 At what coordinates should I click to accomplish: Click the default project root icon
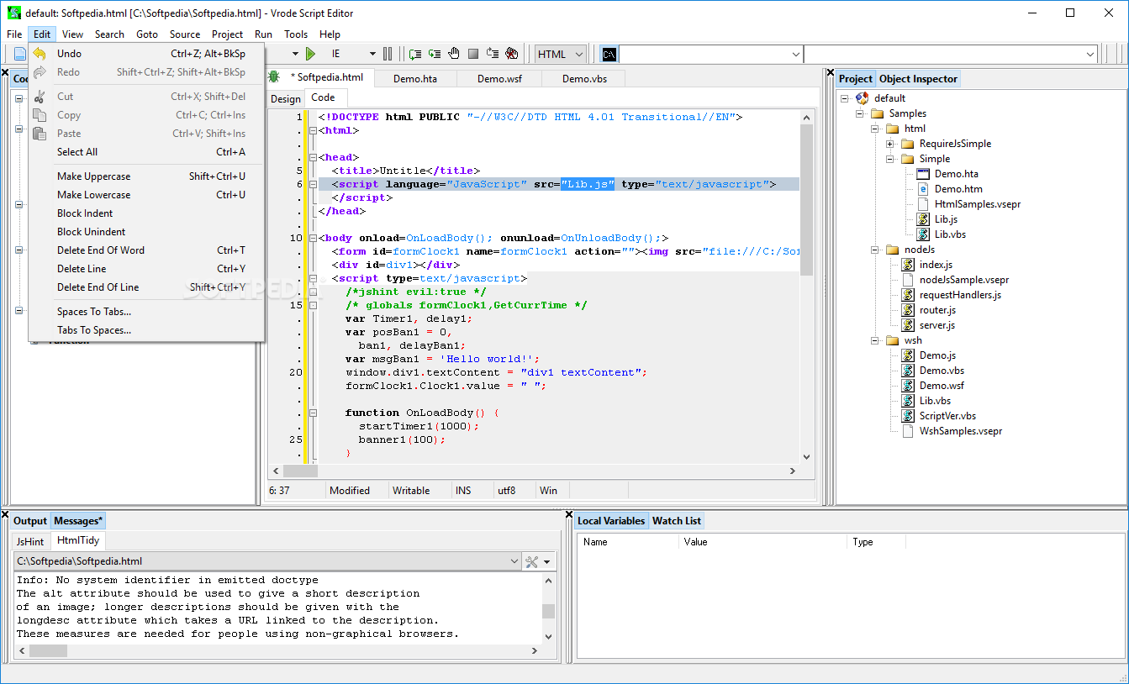[x=863, y=98]
